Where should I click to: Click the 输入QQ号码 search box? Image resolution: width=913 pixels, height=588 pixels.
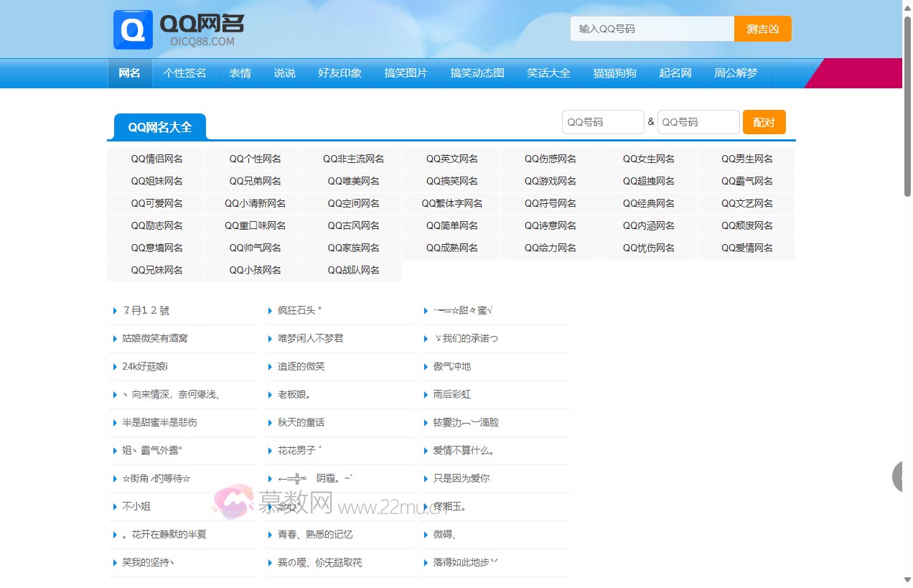point(652,29)
